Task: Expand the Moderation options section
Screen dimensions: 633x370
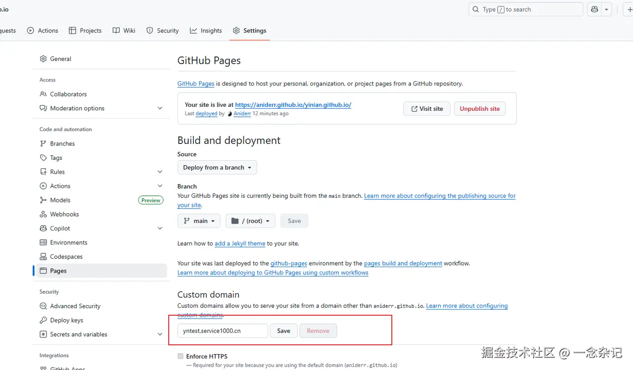Action: coord(160,108)
